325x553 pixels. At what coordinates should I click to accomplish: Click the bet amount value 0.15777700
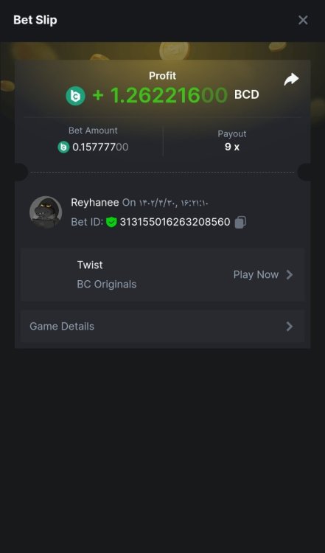click(x=100, y=147)
